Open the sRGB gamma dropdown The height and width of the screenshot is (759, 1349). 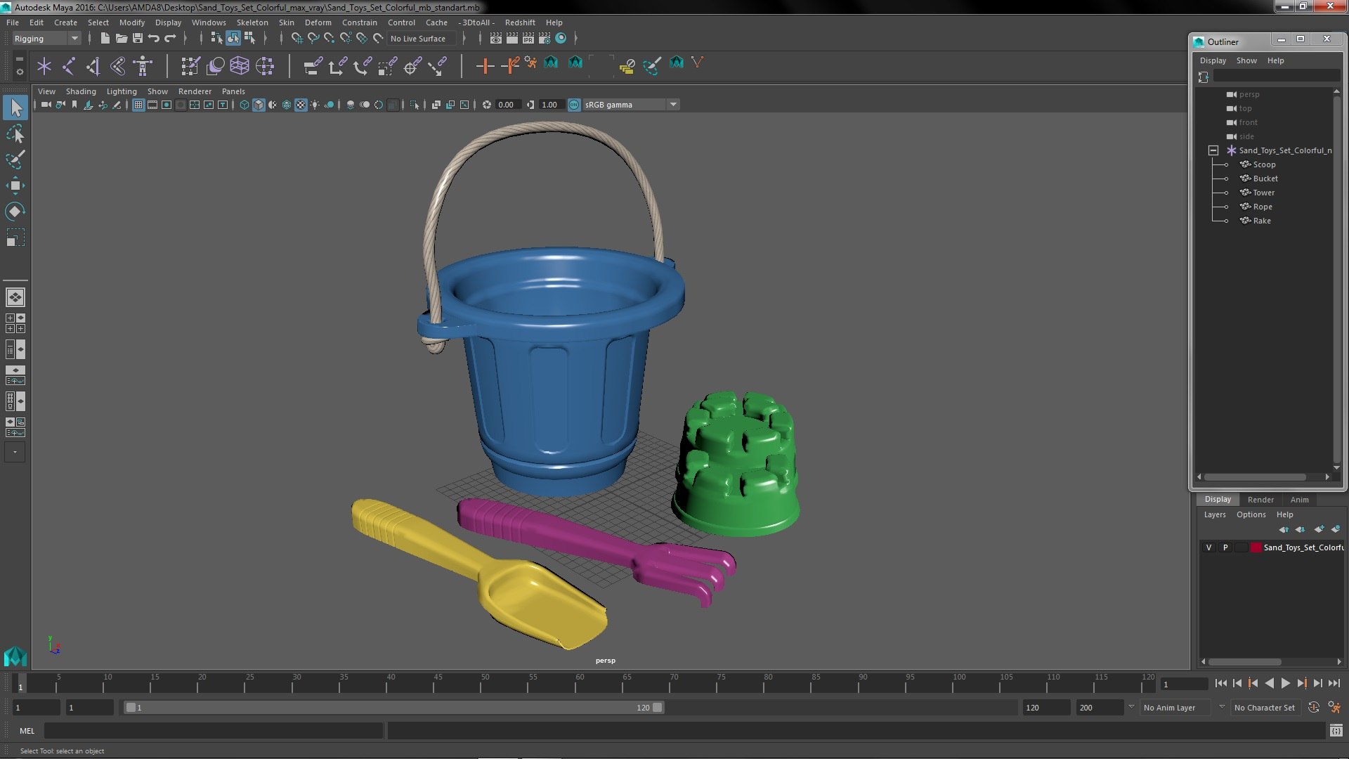[x=673, y=105]
